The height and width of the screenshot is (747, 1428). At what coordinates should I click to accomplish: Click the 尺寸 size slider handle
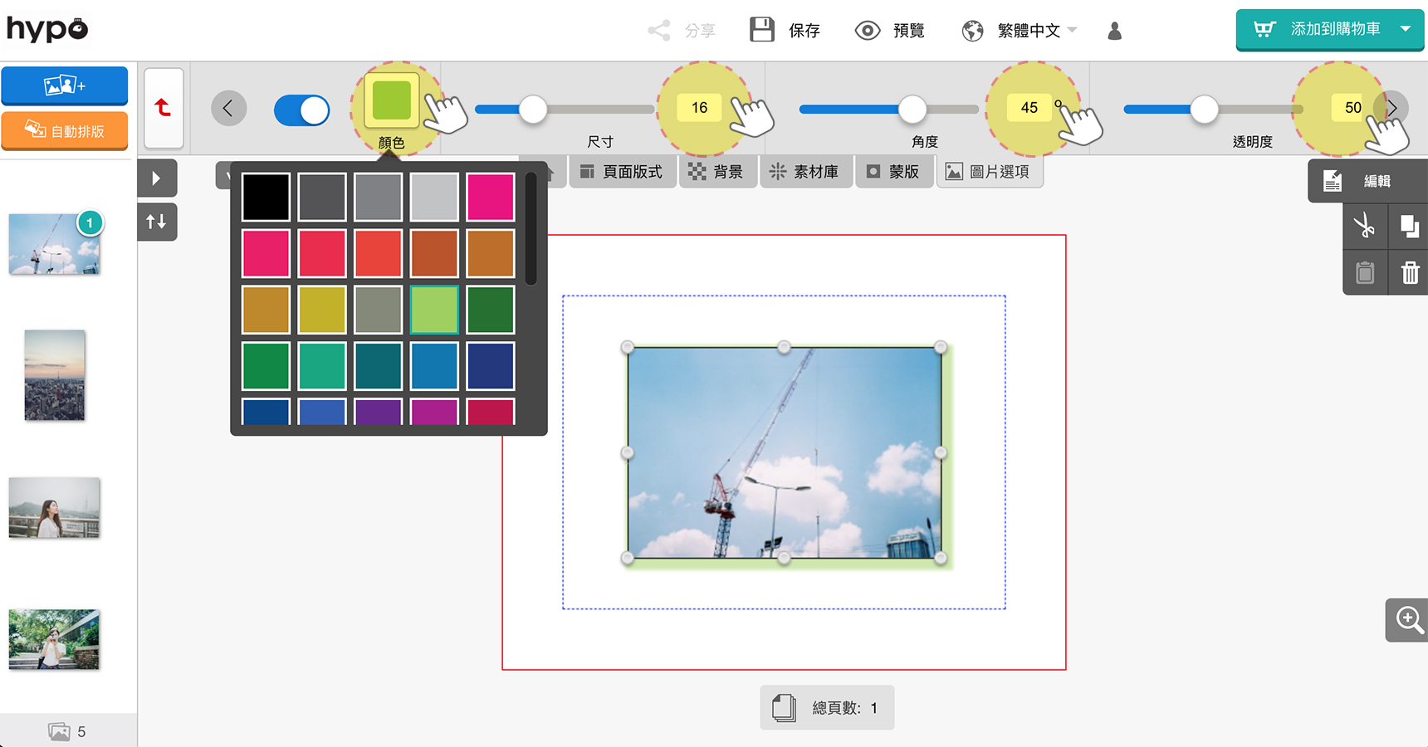click(533, 109)
